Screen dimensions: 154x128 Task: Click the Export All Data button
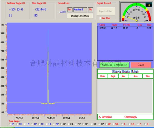point(105,12)
